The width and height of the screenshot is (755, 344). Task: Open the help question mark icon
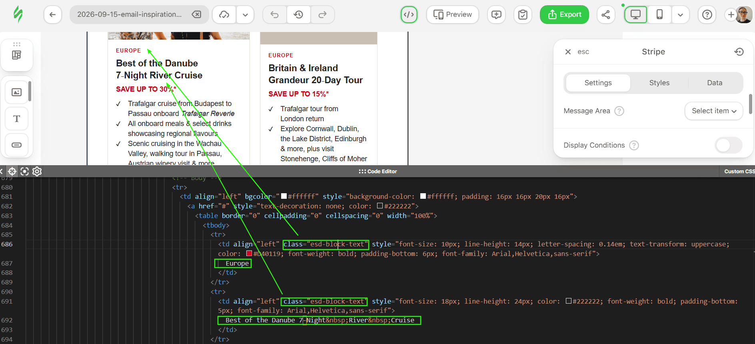[x=707, y=15]
